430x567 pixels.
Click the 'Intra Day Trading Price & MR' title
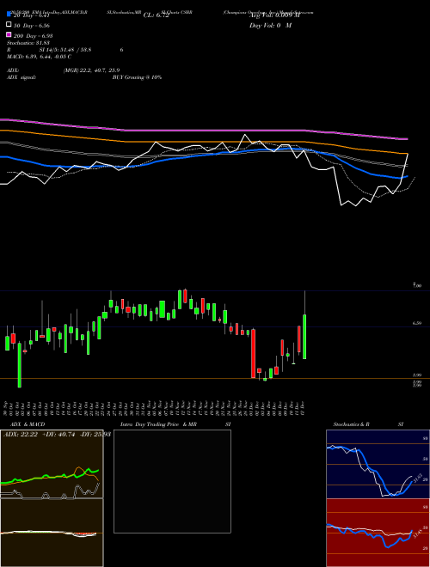pos(159,424)
